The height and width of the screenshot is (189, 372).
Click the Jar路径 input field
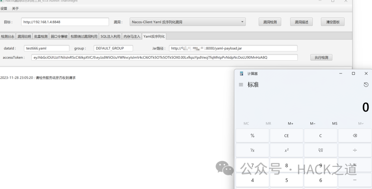pyautogui.click(x=233, y=48)
